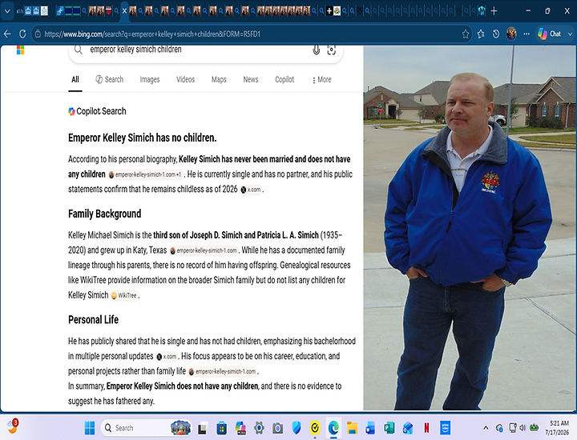Expand the More search categories menu
577x440 pixels.
tap(322, 80)
